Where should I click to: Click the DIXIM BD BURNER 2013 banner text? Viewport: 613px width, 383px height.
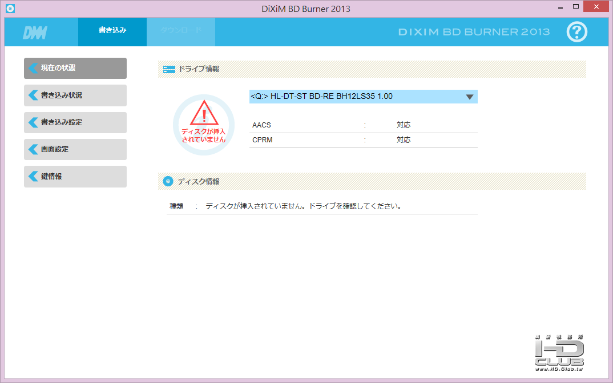[474, 31]
